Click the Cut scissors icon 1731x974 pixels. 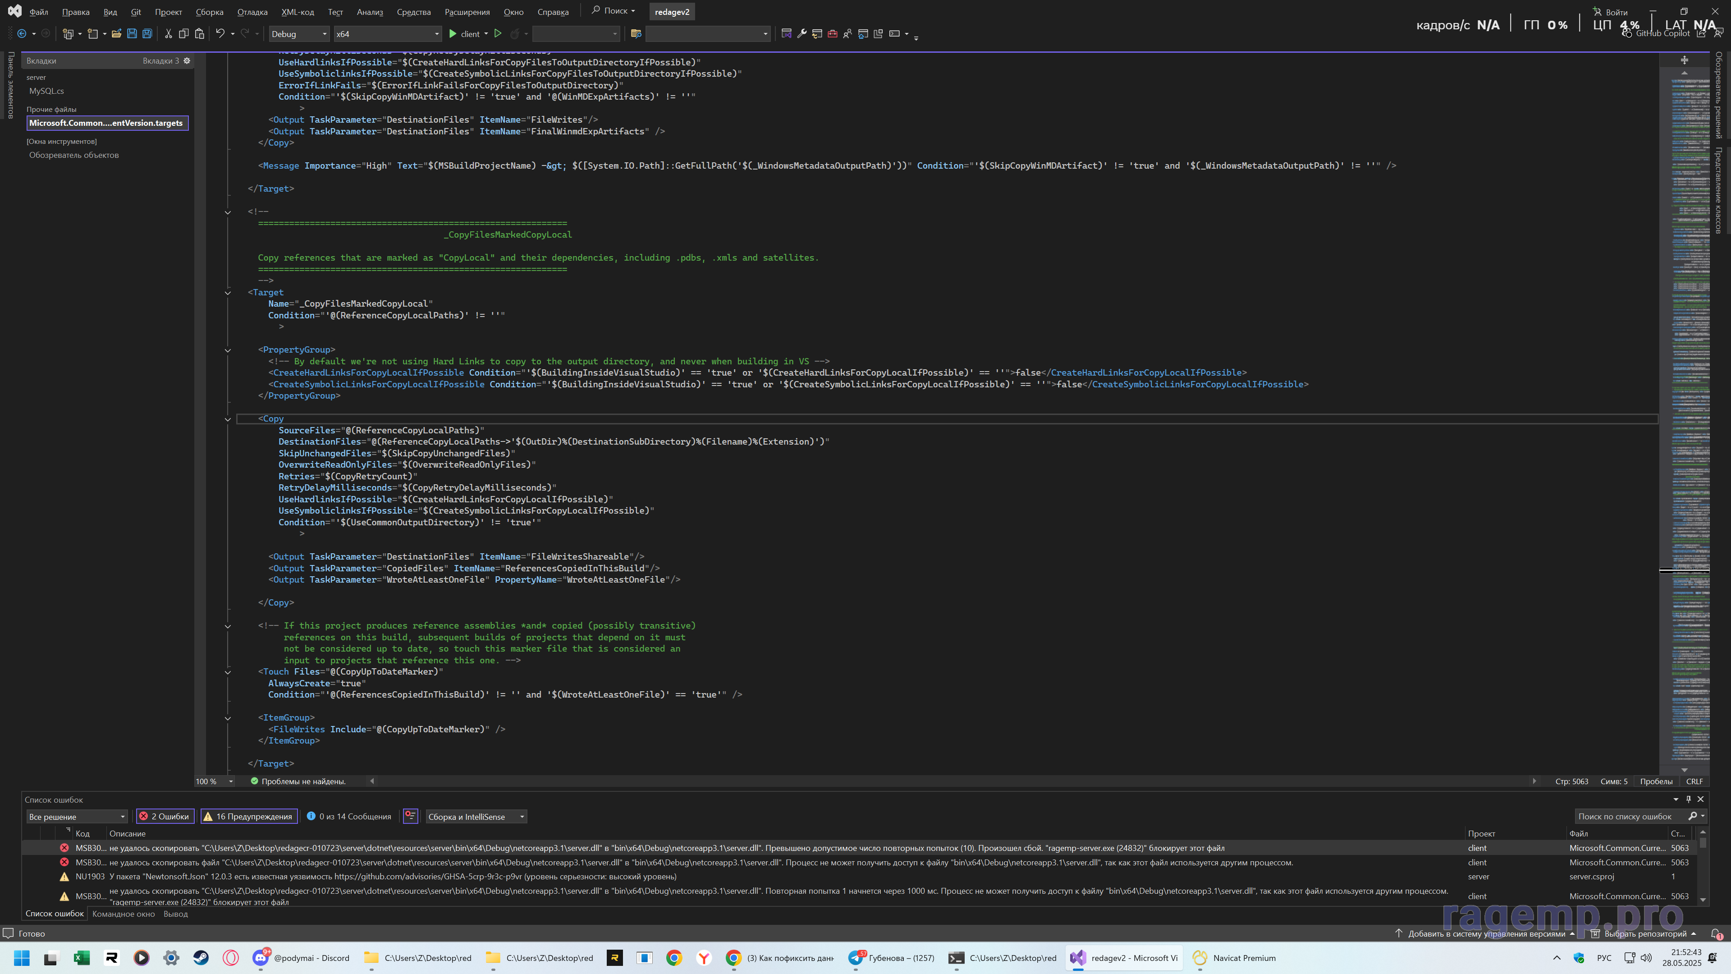pyautogui.click(x=168, y=34)
